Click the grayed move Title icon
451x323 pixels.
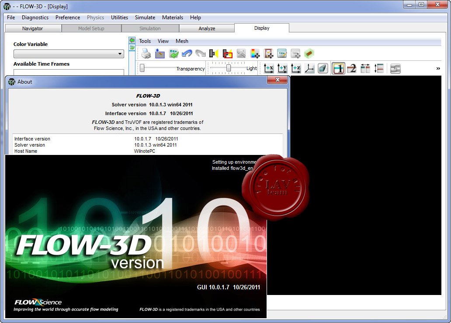pyautogui.click(x=295, y=53)
